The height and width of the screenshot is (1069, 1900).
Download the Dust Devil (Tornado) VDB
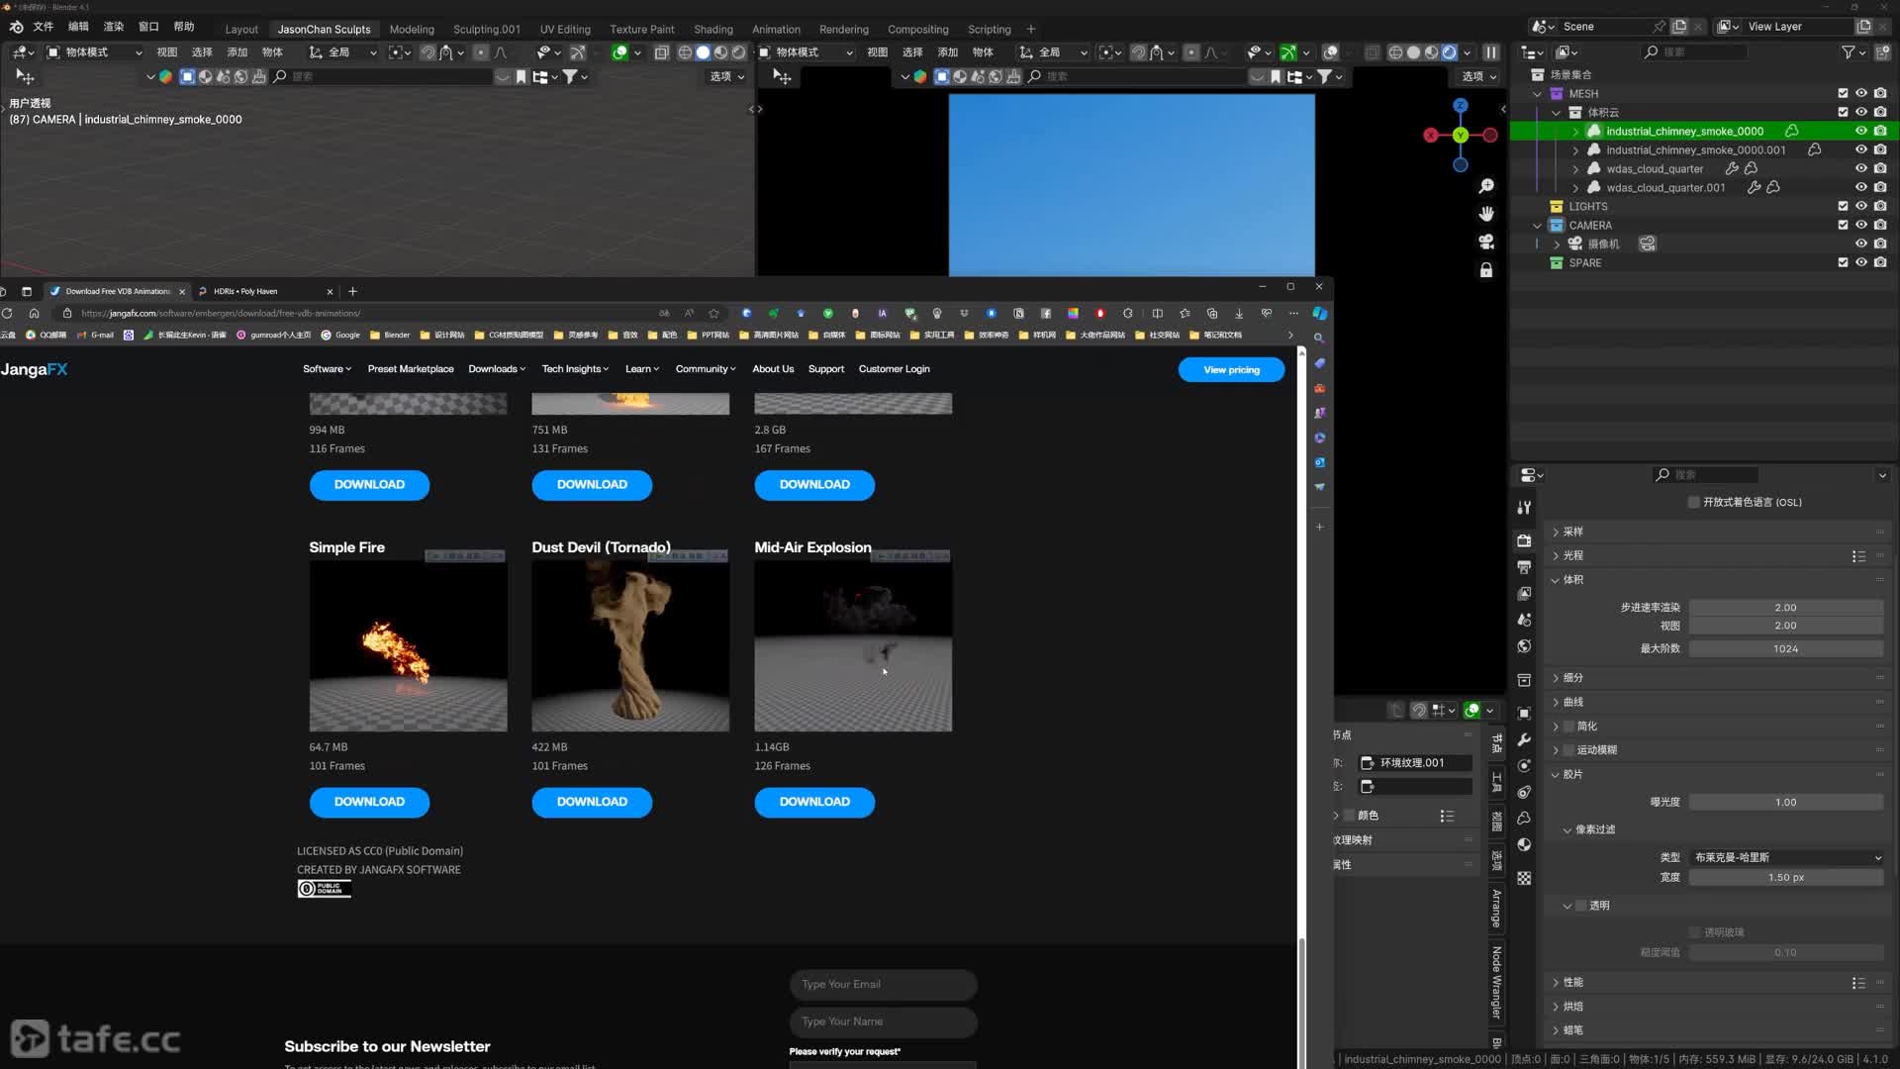(x=592, y=802)
